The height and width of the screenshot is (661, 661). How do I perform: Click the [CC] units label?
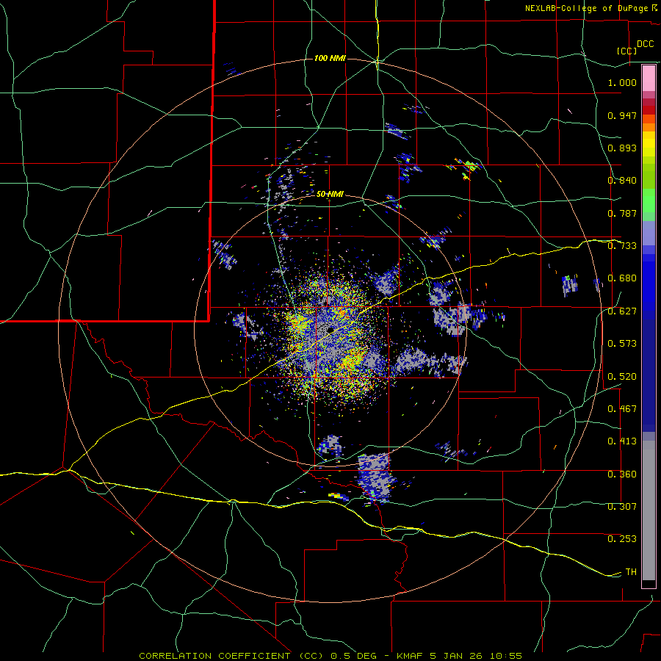coord(627,51)
